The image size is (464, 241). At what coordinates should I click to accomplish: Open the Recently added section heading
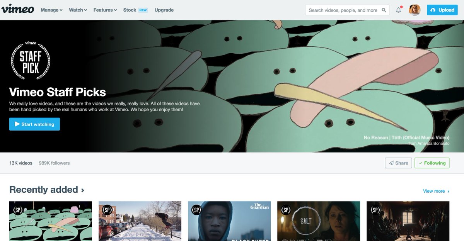[47, 190]
